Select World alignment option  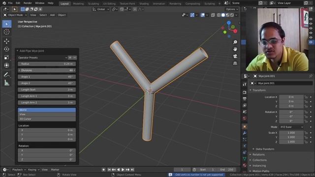pos(47,110)
